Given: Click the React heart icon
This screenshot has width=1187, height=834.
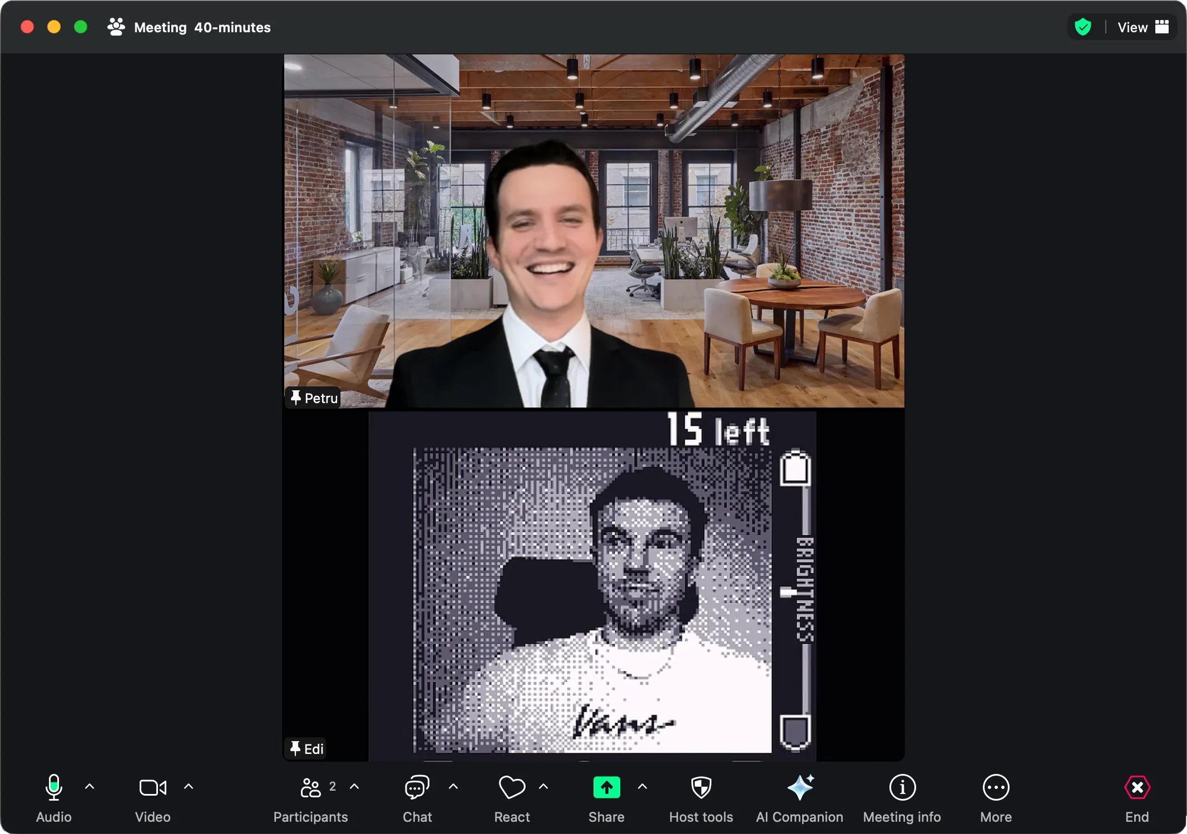Looking at the screenshot, I should point(512,787).
